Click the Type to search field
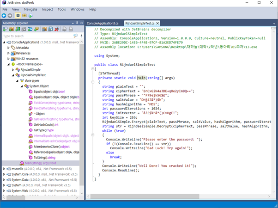Viewport: 278px width, 208px height. pos(38,36)
